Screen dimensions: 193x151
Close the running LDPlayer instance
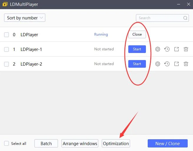tap(137, 34)
